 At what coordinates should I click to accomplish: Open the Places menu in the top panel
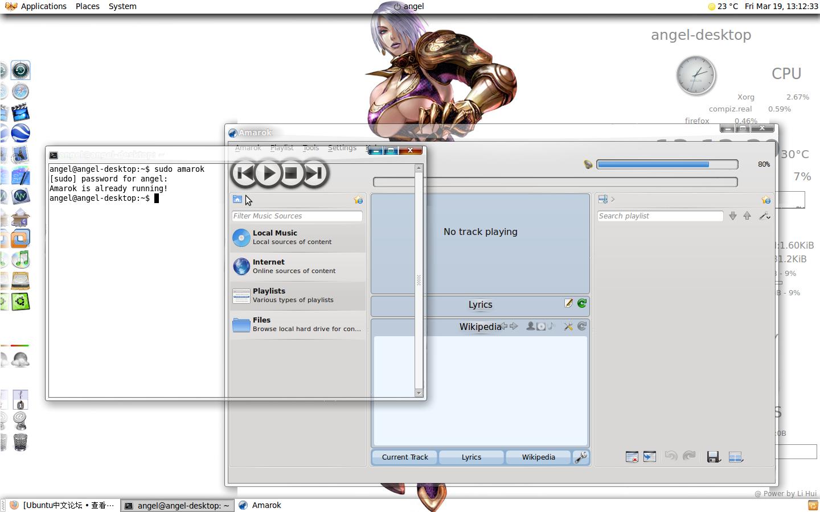[x=87, y=6]
